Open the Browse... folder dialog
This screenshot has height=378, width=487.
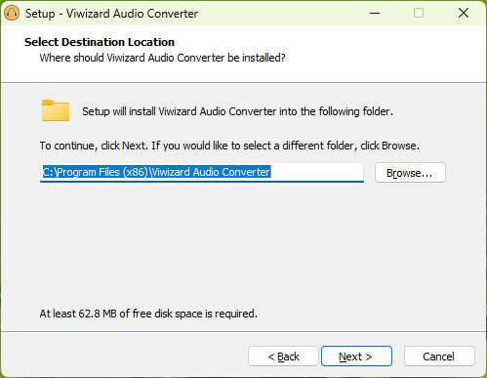click(x=410, y=173)
